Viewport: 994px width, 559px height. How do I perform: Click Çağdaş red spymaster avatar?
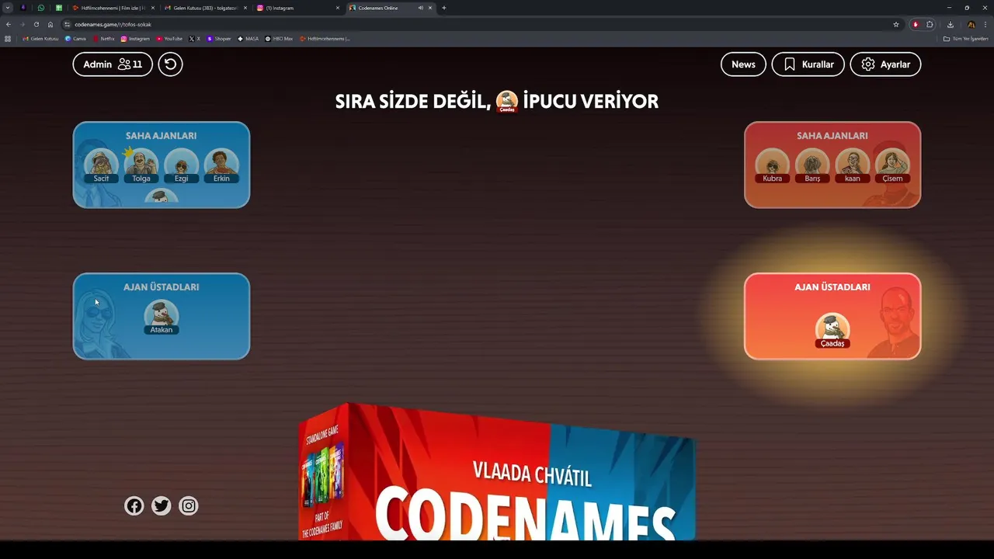(x=832, y=330)
